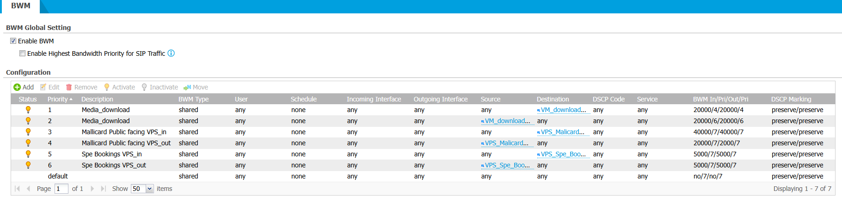842x202 pixels.
Task: Open VPS_Spe_Boo destination link in row 5
Action: click(563, 154)
